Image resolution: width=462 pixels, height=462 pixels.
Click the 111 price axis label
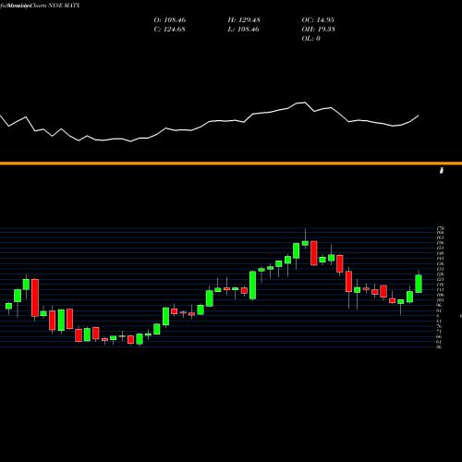click(x=440, y=290)
